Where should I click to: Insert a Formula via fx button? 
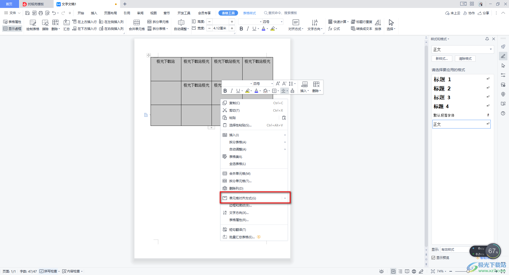tap(334, 29)
